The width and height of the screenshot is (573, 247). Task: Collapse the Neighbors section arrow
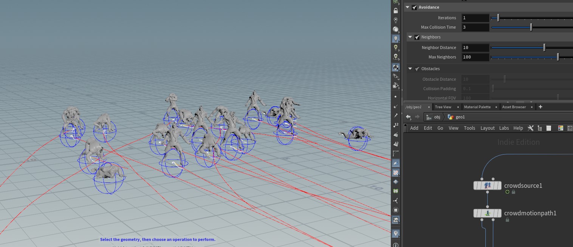click(410, 37)
